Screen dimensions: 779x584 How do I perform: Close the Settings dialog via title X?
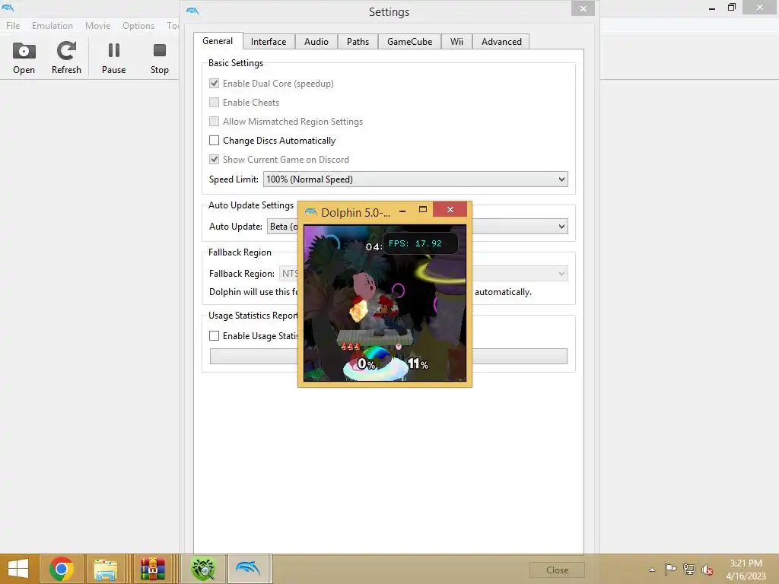point(583,8)
